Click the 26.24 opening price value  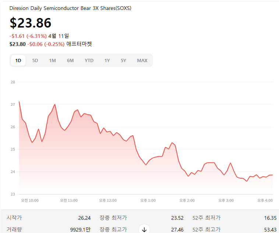84,218
